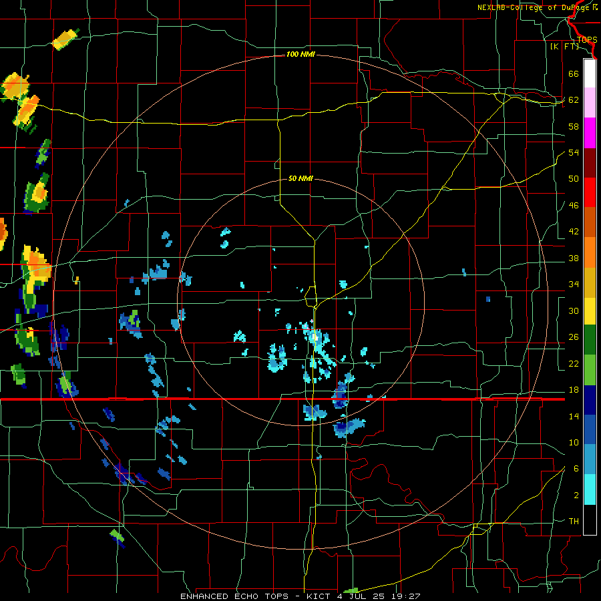This screenshot has height=601, width=601.
Task: Click the white top swatch of the legend
Action: click(x=590, y=73)
